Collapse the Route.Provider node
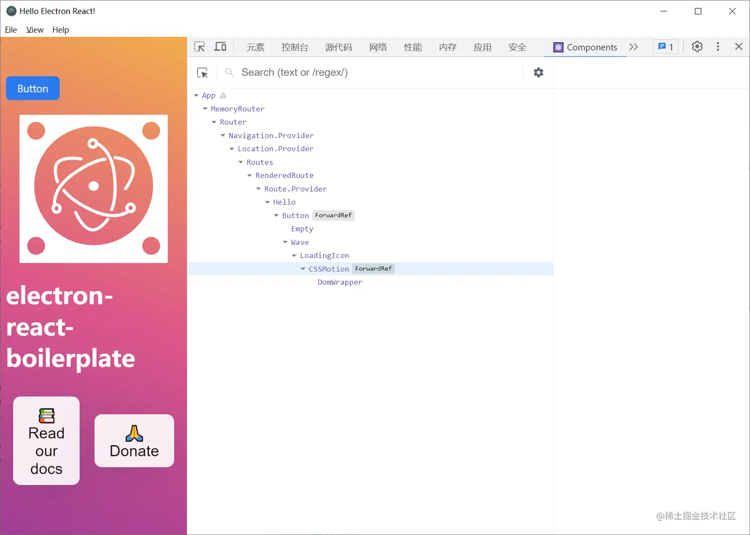This screenshot has width=750, height=535. click(259, 189)
